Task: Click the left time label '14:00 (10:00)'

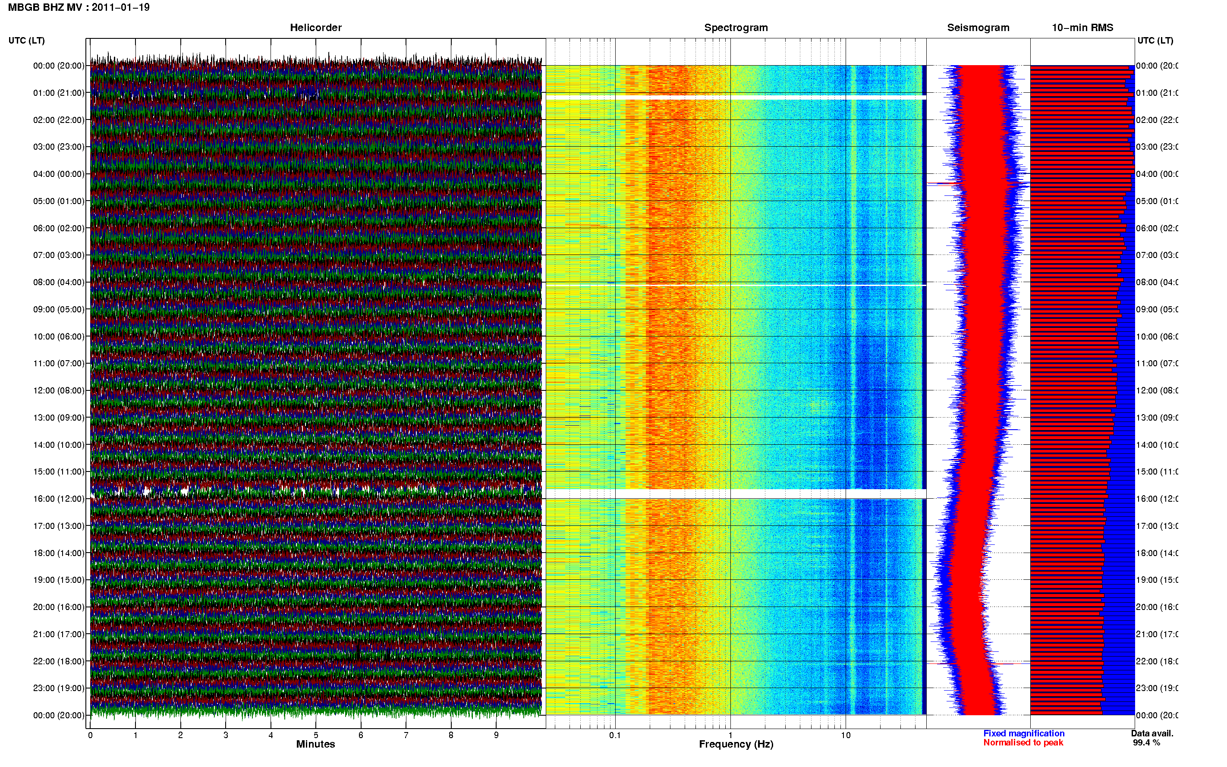Action: point(59,445)
